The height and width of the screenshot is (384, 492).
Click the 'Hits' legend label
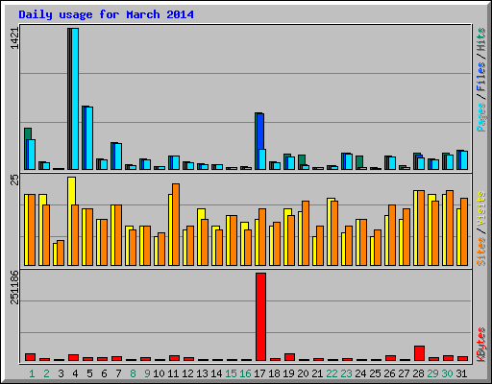click(x=480, y=39)
